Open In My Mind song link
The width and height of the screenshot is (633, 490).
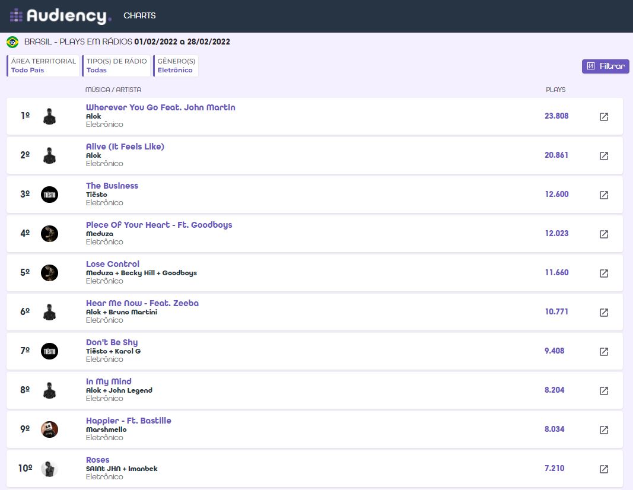109,381
